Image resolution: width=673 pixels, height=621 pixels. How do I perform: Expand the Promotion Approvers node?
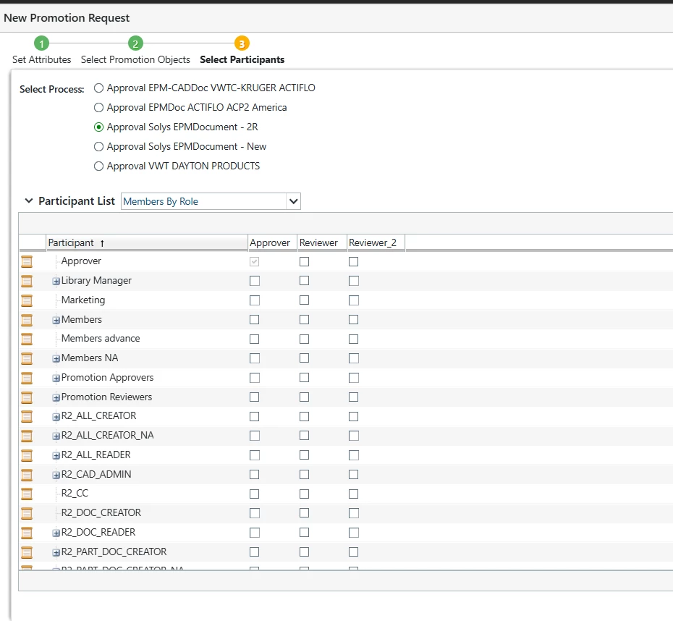56,378
